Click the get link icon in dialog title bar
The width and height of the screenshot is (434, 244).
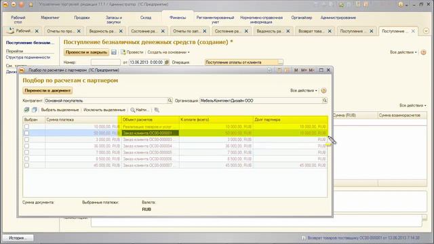click(269, 70)
